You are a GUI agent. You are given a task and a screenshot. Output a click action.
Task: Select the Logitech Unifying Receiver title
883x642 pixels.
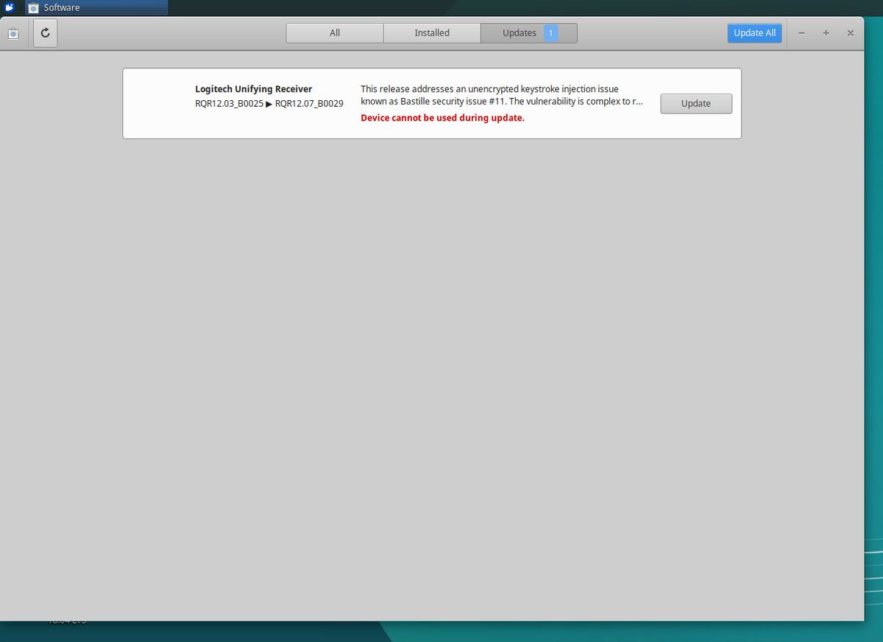point(254,89)
